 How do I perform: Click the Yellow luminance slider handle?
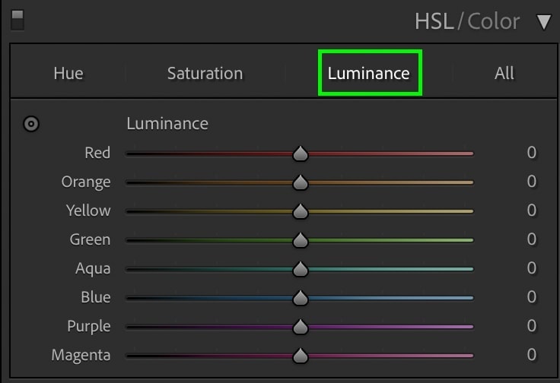point(301,211)
